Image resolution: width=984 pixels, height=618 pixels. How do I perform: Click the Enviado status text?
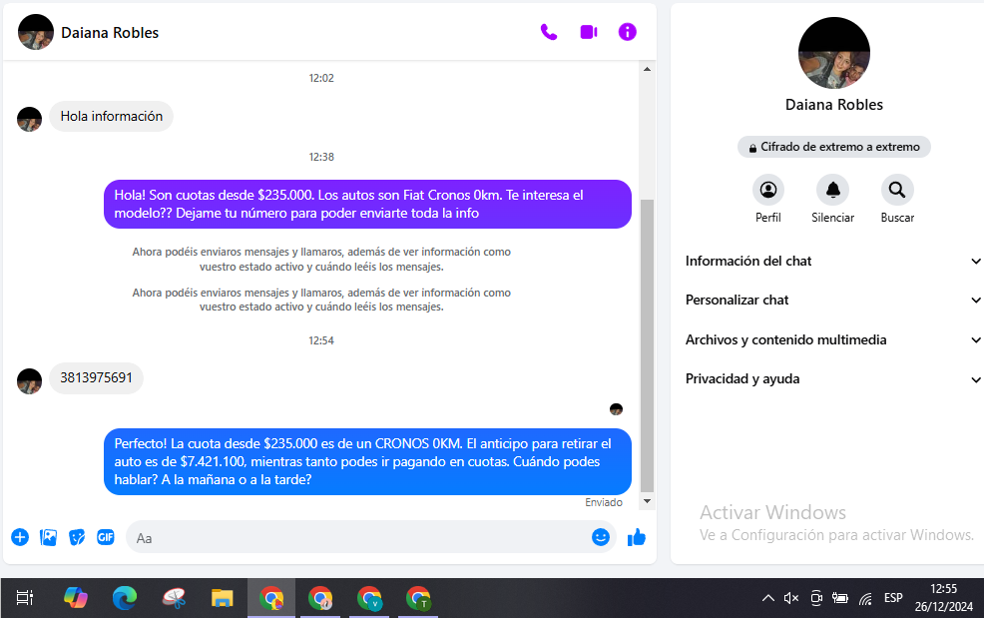604,502
